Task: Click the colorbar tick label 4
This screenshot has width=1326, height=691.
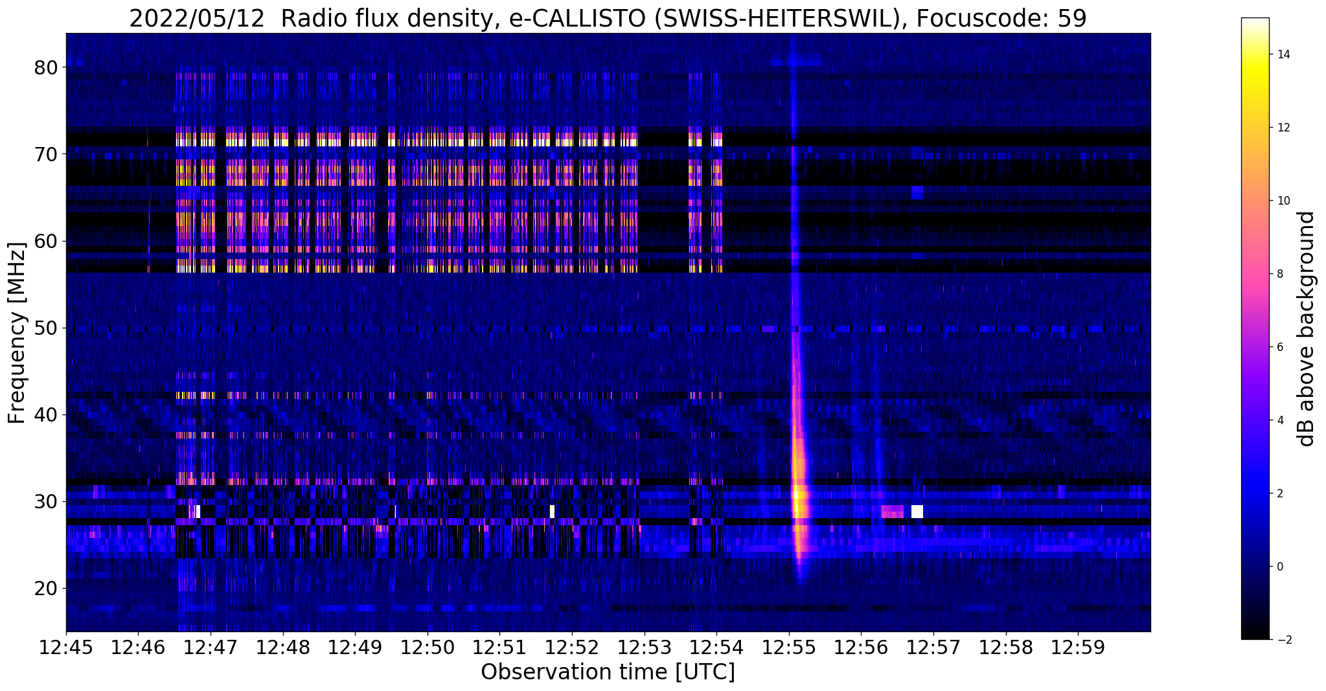Action: point(1280,420)
